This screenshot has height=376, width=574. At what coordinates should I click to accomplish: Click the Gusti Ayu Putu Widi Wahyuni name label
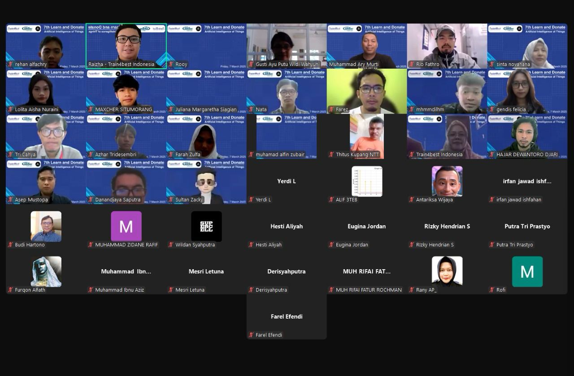287,65
